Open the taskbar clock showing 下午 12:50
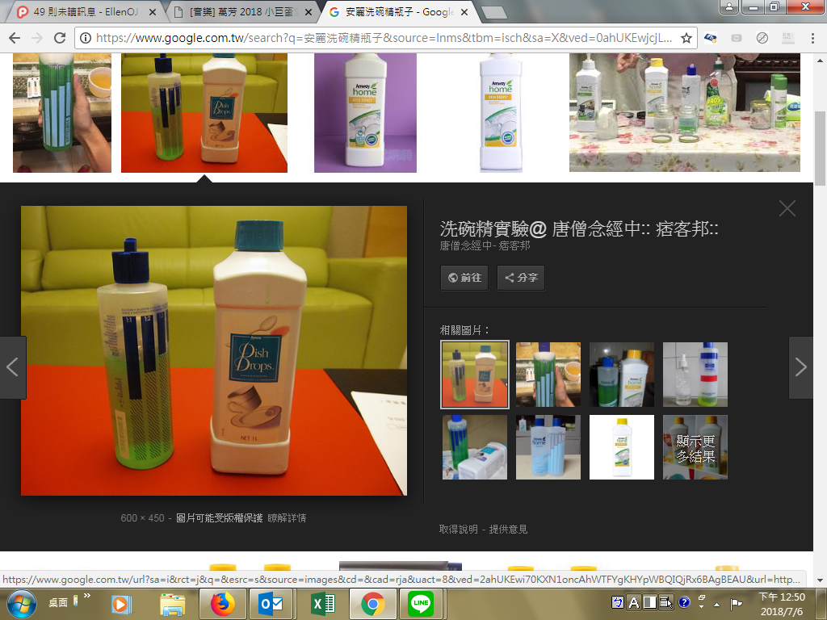827x620 pixels. [x=782, y=604]
